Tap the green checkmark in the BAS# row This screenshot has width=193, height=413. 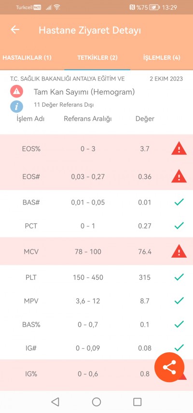pos(179,202)
